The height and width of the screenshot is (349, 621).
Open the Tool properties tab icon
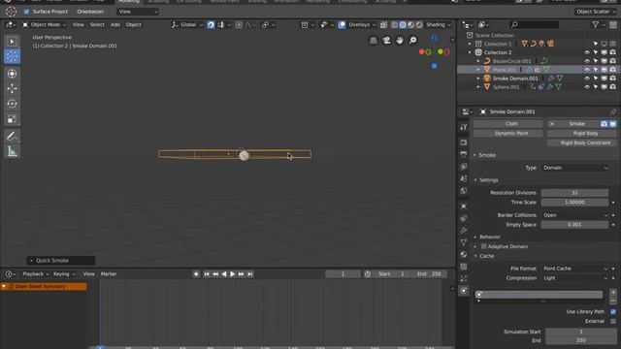click(464, 127)
